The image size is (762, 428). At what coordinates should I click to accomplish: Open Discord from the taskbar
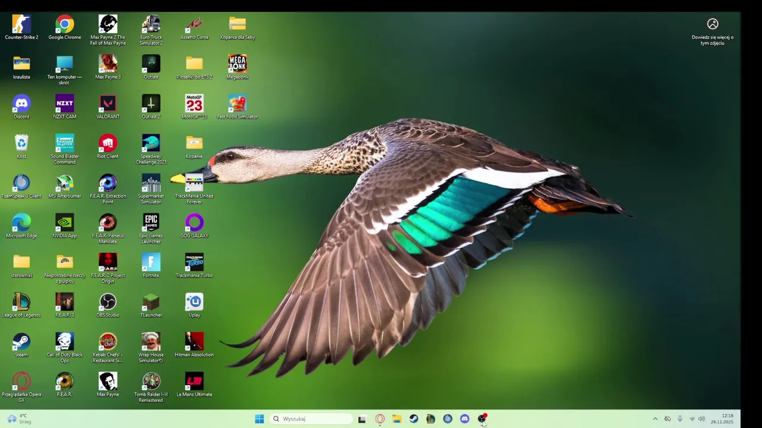point(465,419)
